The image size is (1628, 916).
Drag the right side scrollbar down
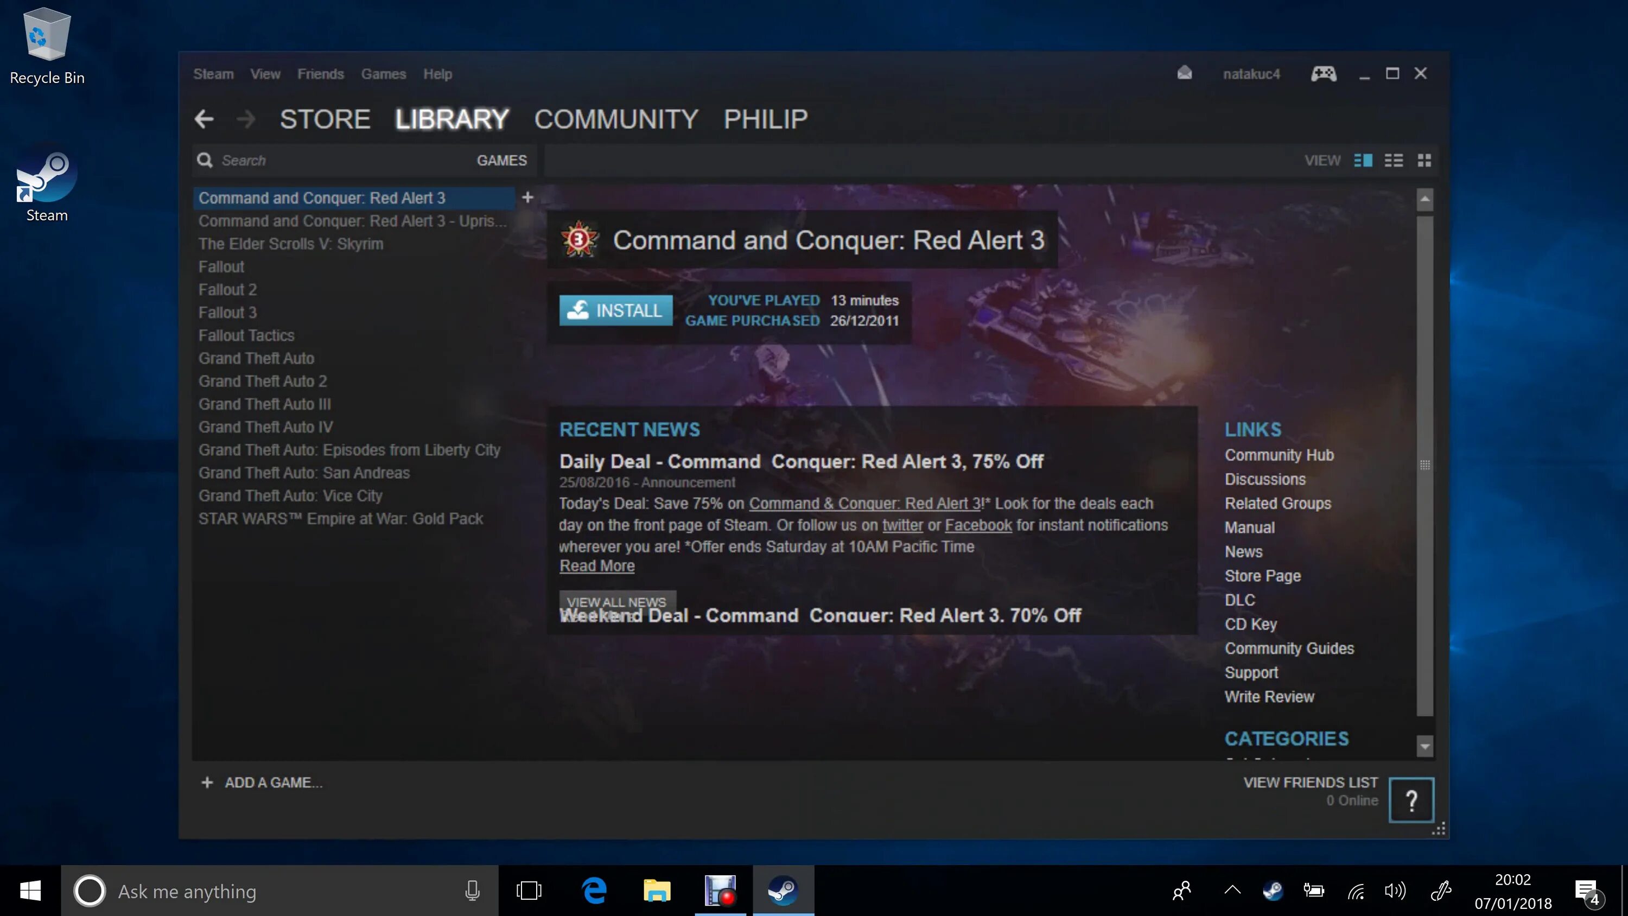(x=1426, y=747)
